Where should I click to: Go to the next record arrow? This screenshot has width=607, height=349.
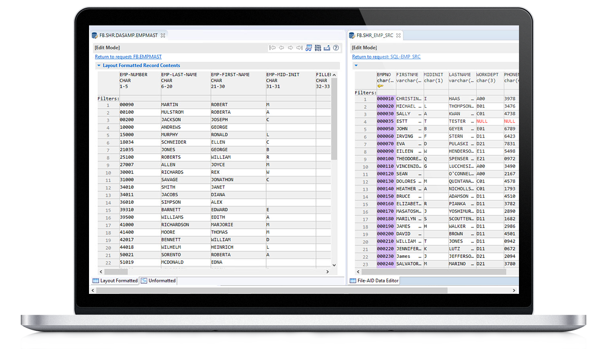click(291, 48)
